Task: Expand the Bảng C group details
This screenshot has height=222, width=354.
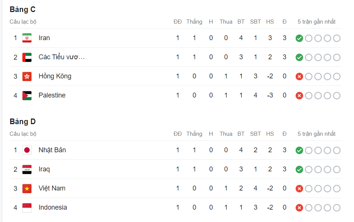Action: (22, 9)
